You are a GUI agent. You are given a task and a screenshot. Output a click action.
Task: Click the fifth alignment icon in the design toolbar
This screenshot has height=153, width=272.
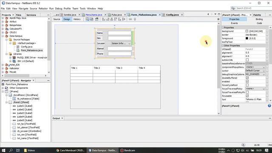(120, 19)
